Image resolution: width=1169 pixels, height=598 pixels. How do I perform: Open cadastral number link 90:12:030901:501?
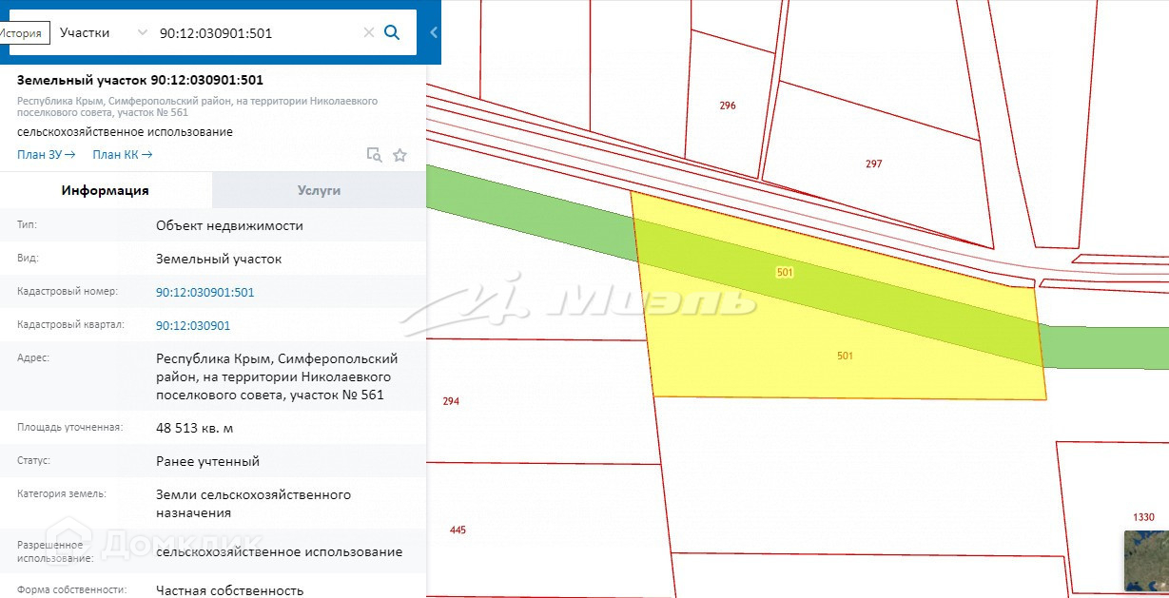205,292
